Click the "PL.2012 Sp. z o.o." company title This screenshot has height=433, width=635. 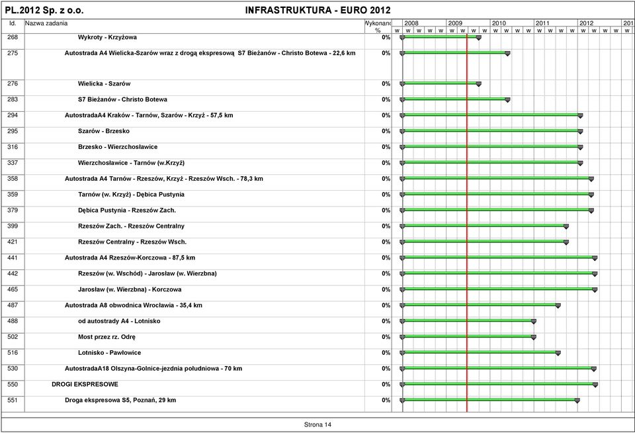pyautogui.click(x=44, y=10)
